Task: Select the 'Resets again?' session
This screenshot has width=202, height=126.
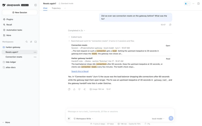Action: (20, 52)
